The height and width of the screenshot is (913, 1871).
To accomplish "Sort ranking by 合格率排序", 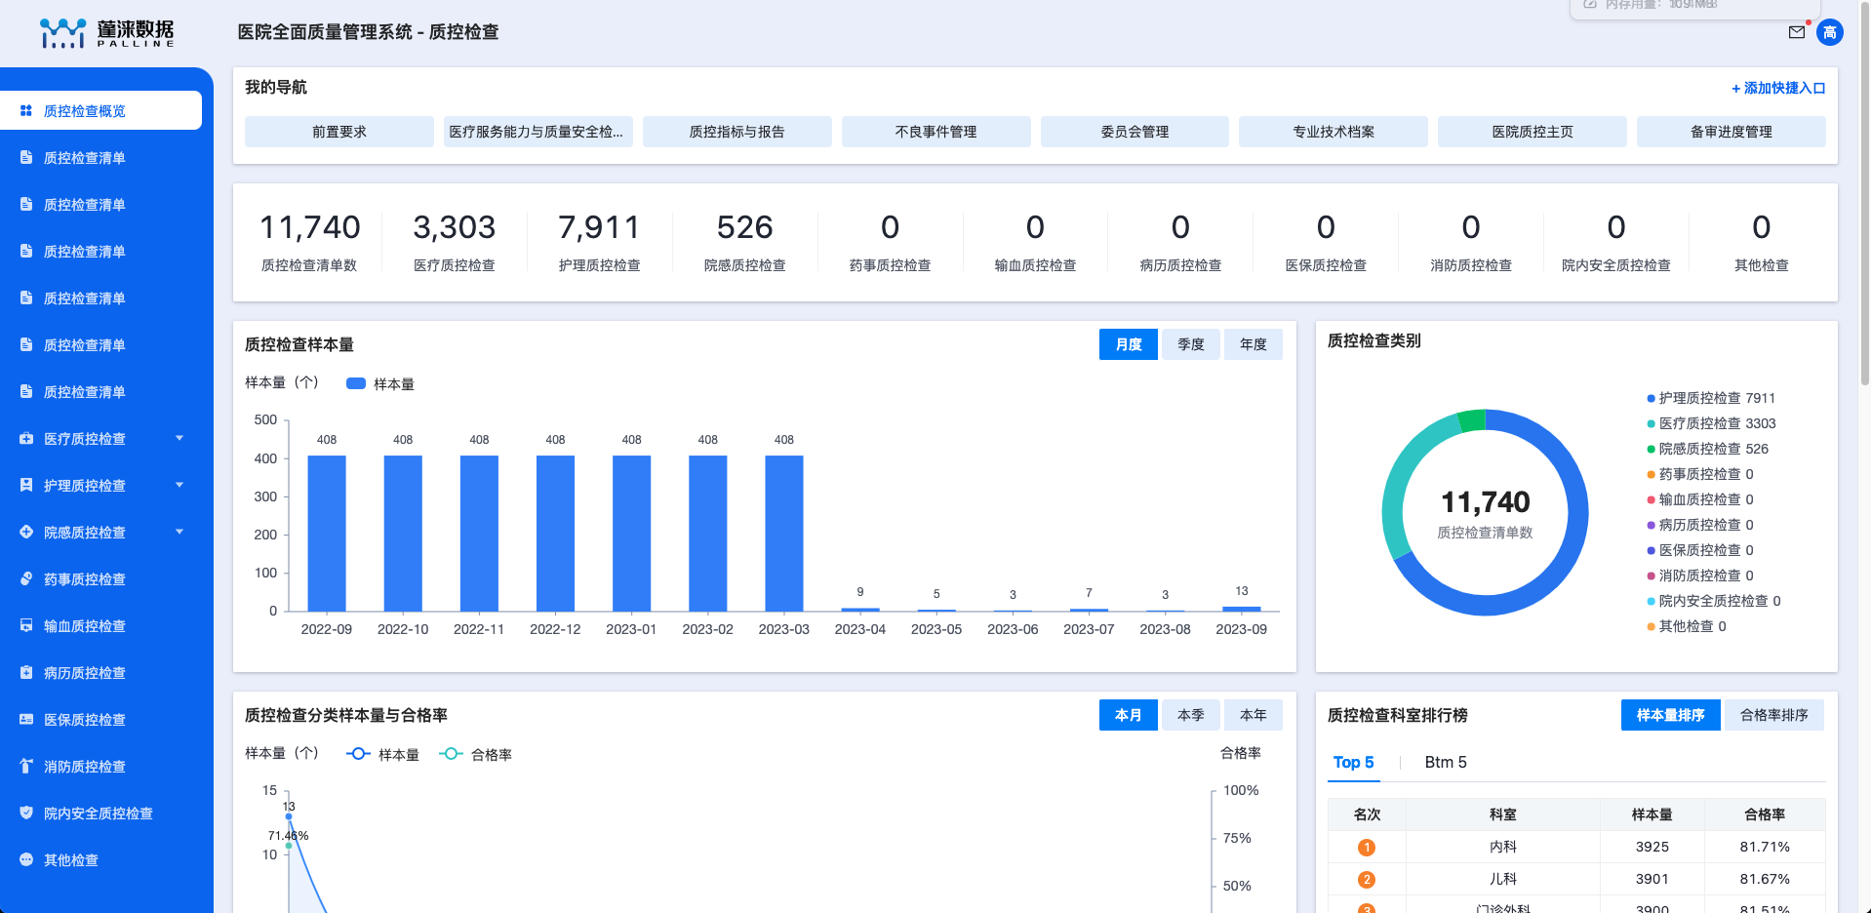I will pyautogui.click(x=1774, y=715).
